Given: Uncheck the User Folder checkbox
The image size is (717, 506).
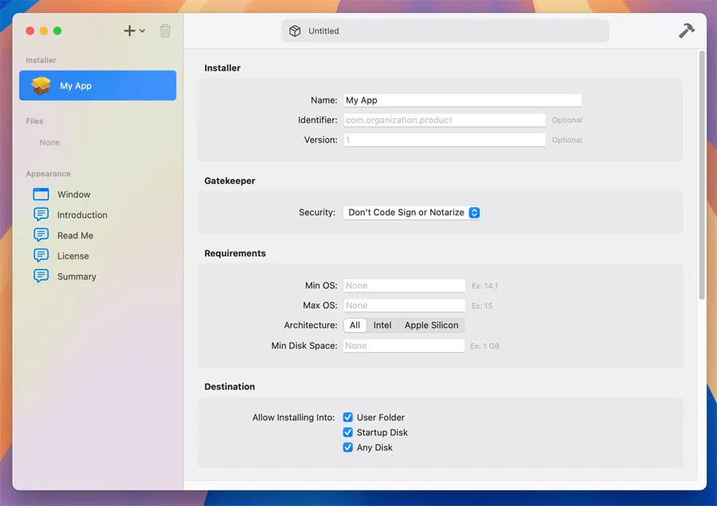Looking at the screenshot, I should click(x=348, y=417).
